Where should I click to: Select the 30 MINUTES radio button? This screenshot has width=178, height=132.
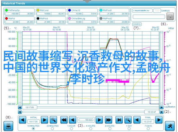(52, 128)
